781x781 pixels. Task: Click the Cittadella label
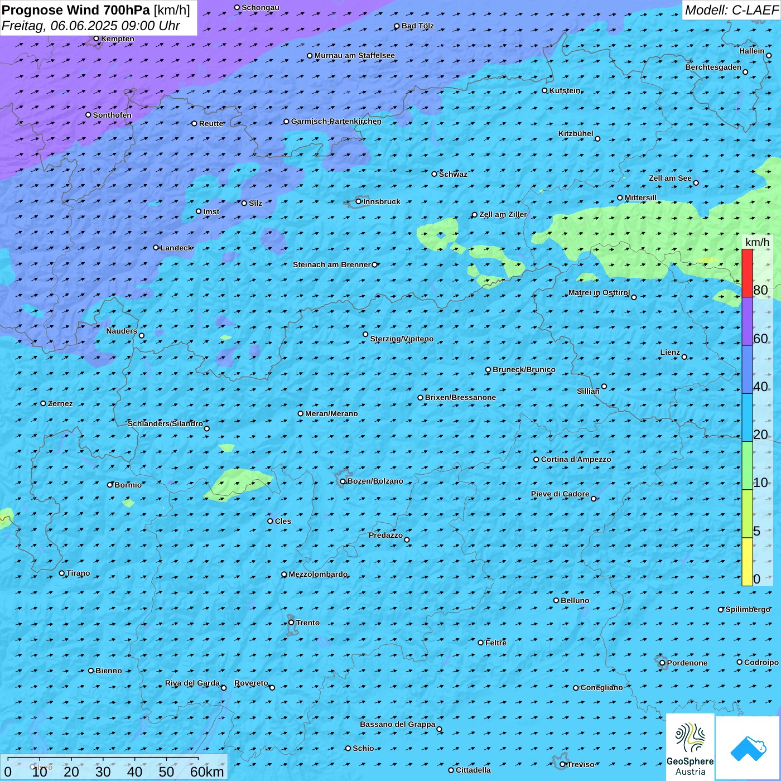474,770
